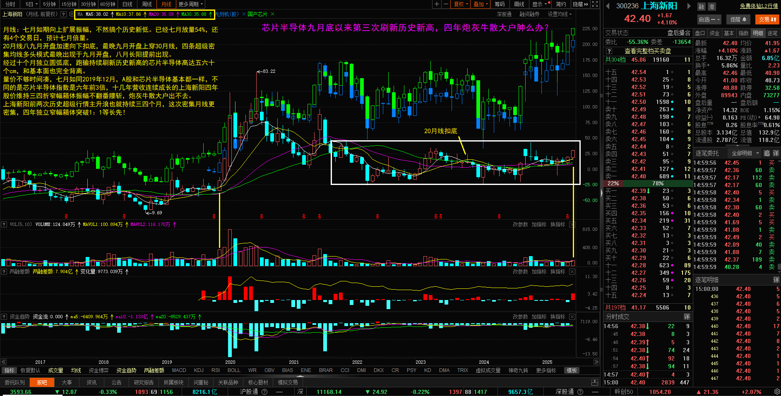Open the 全部明细 filter dropdown
Viewport: 781px width, 396px height.
tap(745, 153)
